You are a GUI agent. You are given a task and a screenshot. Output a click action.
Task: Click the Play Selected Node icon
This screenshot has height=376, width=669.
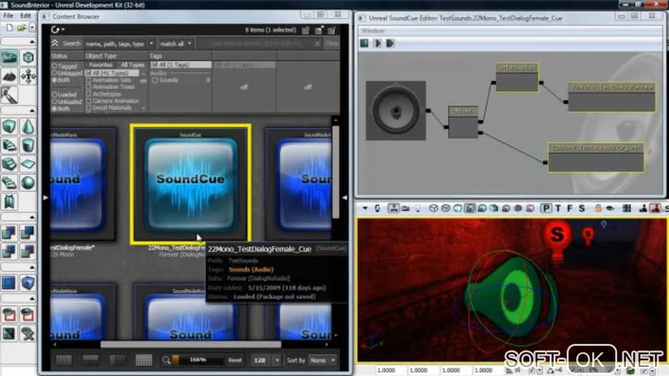pos(390,43)
